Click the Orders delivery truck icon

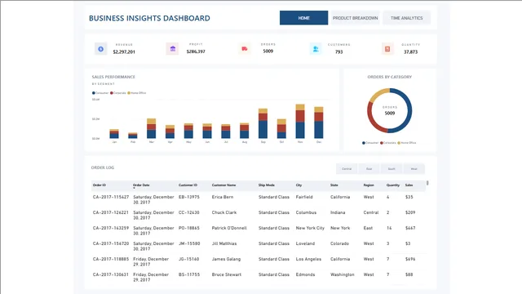click(x=245, y=49)
